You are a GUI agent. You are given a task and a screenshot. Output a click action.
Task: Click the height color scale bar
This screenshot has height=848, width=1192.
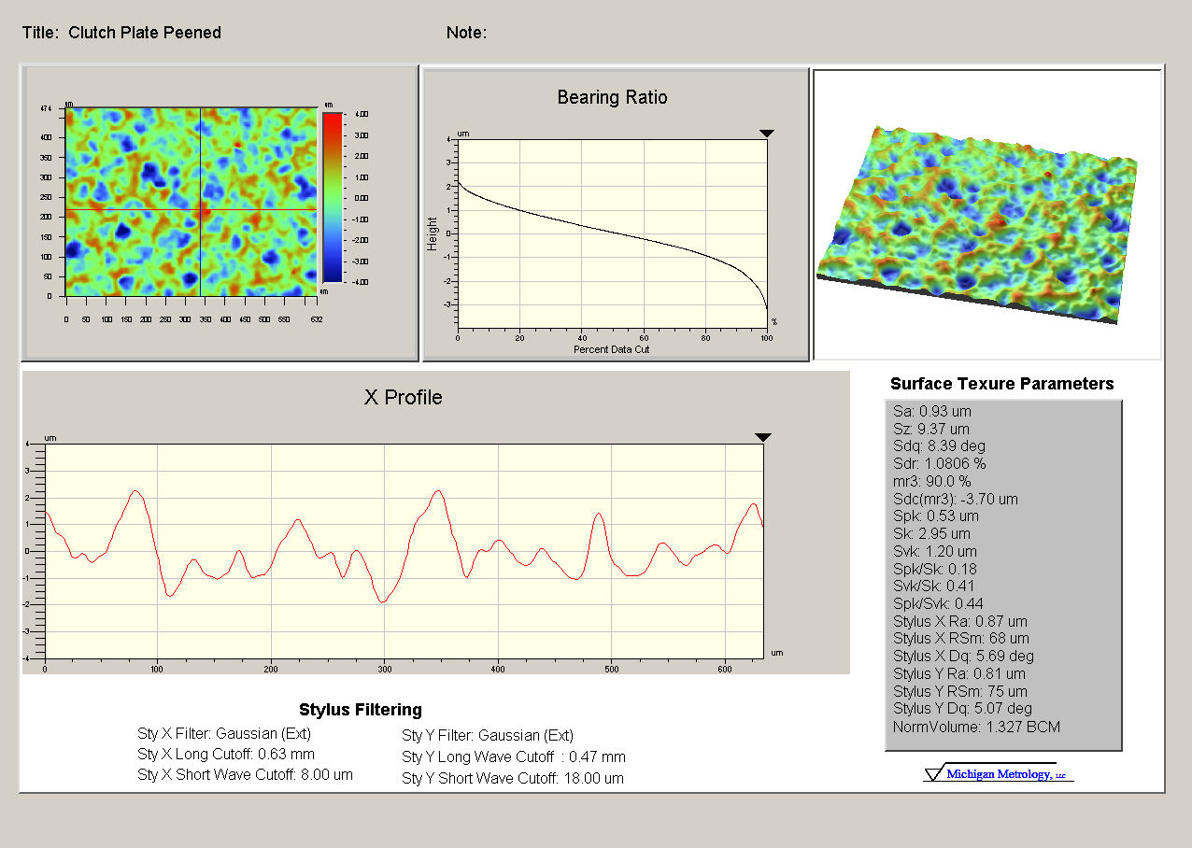coord(332,196)
